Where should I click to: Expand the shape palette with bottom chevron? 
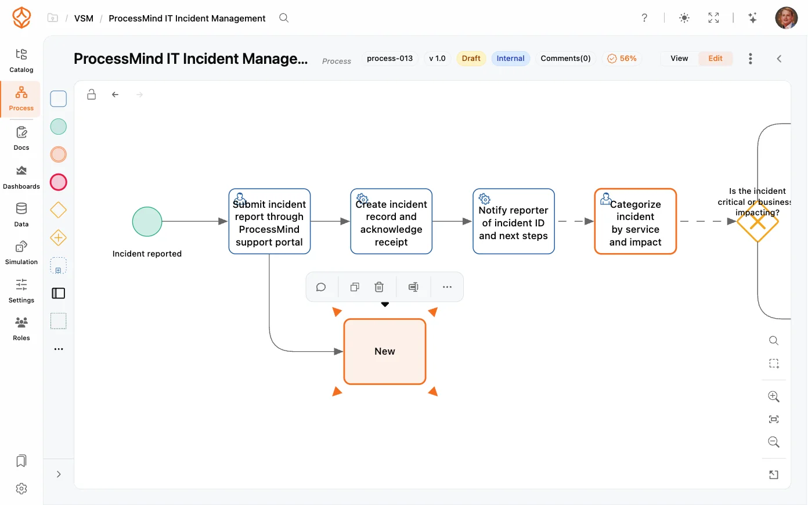pos(59,474)
